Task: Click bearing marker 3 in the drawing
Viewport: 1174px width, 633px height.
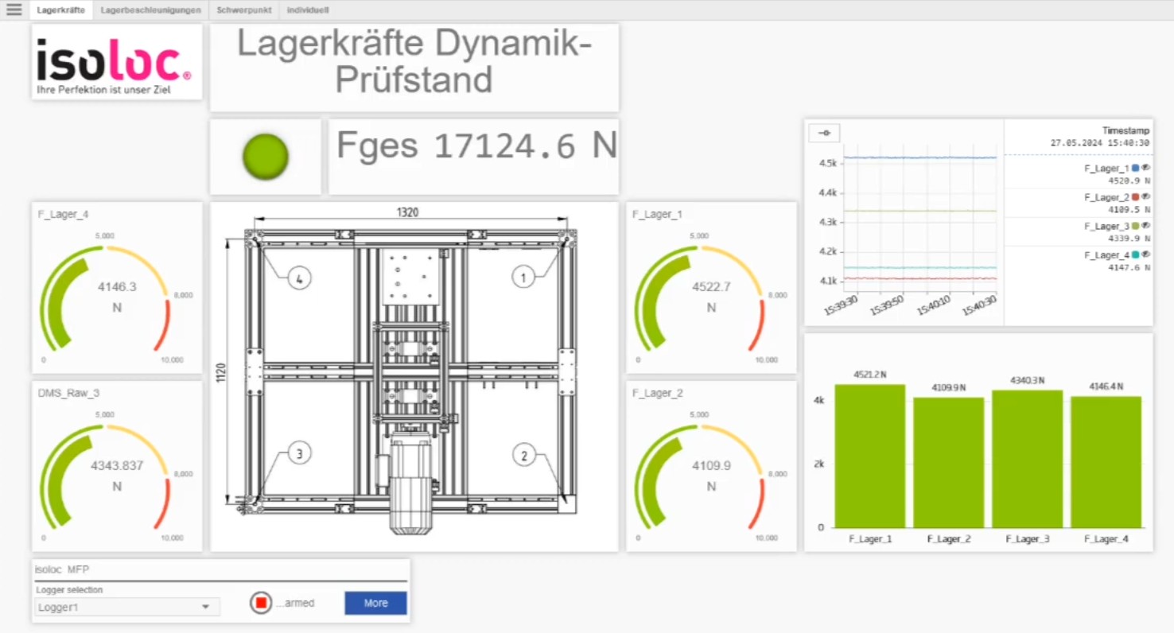Action: (x=299, y=454)
